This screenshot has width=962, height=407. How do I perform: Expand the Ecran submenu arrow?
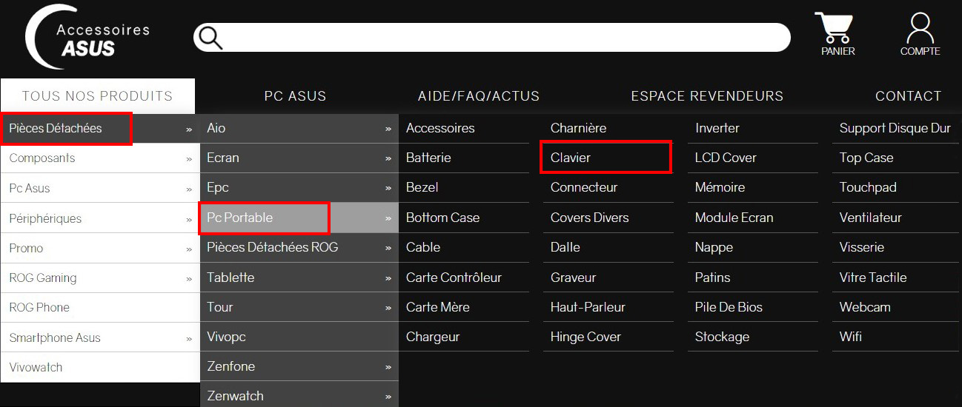pos(388,158)
